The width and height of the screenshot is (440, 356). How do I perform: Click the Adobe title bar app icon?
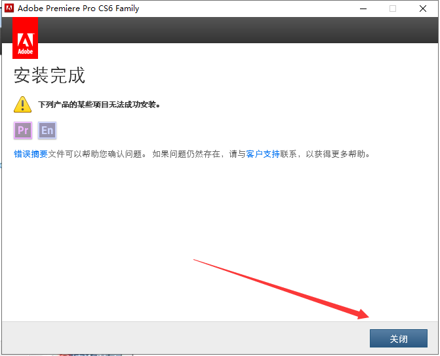point(9,8)
